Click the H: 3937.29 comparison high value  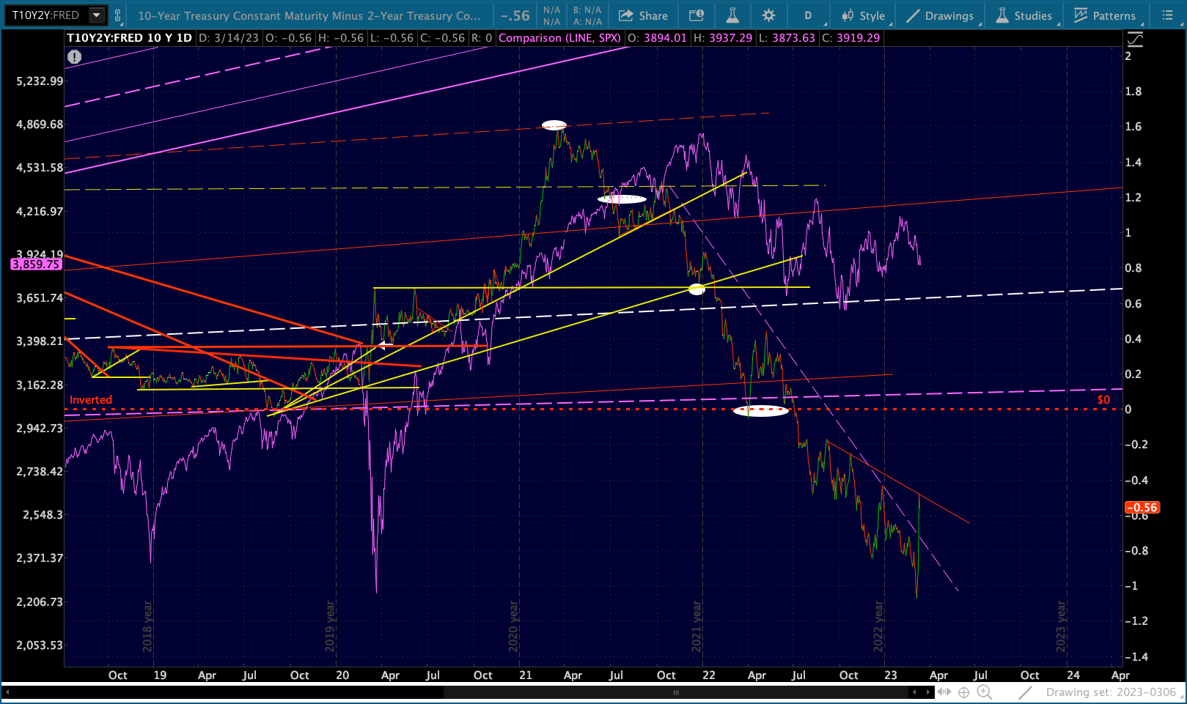pyautogui.click(x=722, y=38)
